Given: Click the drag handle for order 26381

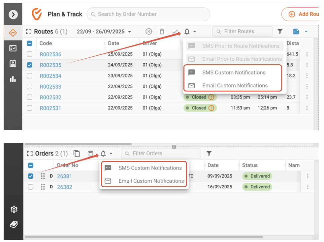Looking at the screenshot, I should point(43,176).
